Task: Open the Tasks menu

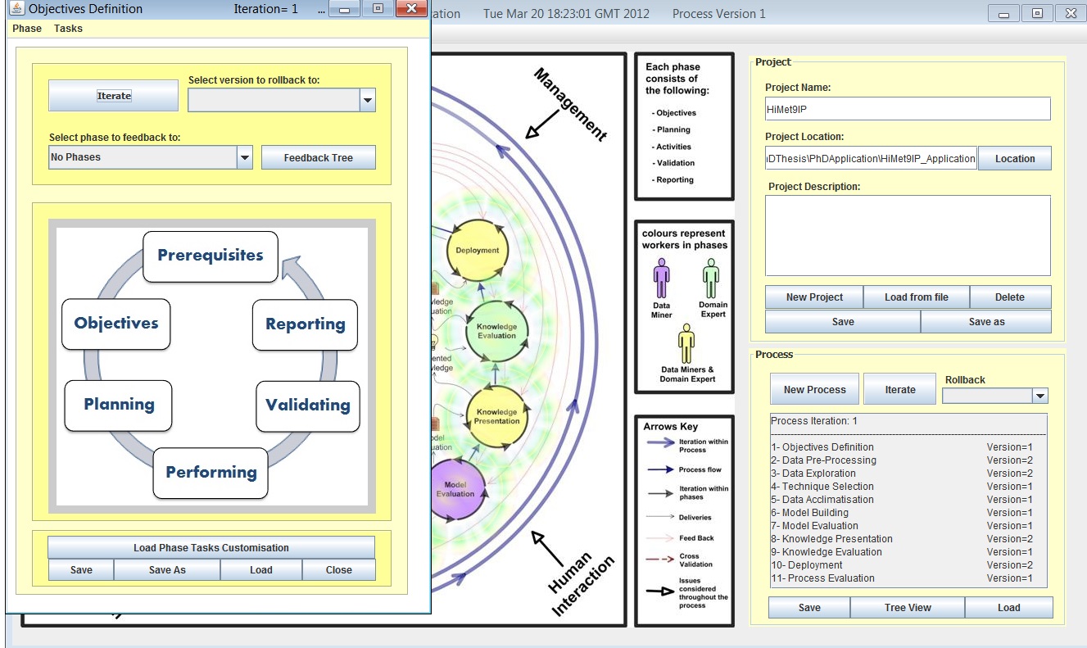Action: 68,29
